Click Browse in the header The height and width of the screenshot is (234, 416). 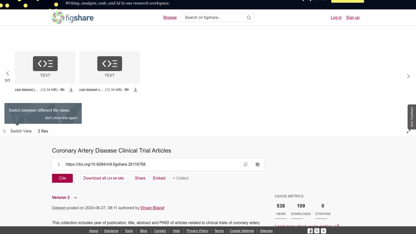click(x=170, y=18)
